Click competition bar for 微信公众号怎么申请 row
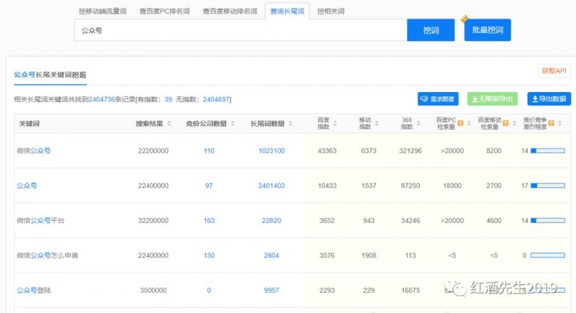The image size is (576, 313). (548, 255)
